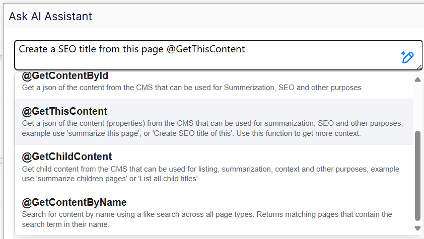424x239 pixels.
Task: Click the scrollbar down arrow
Action: (x=417, y=228)
